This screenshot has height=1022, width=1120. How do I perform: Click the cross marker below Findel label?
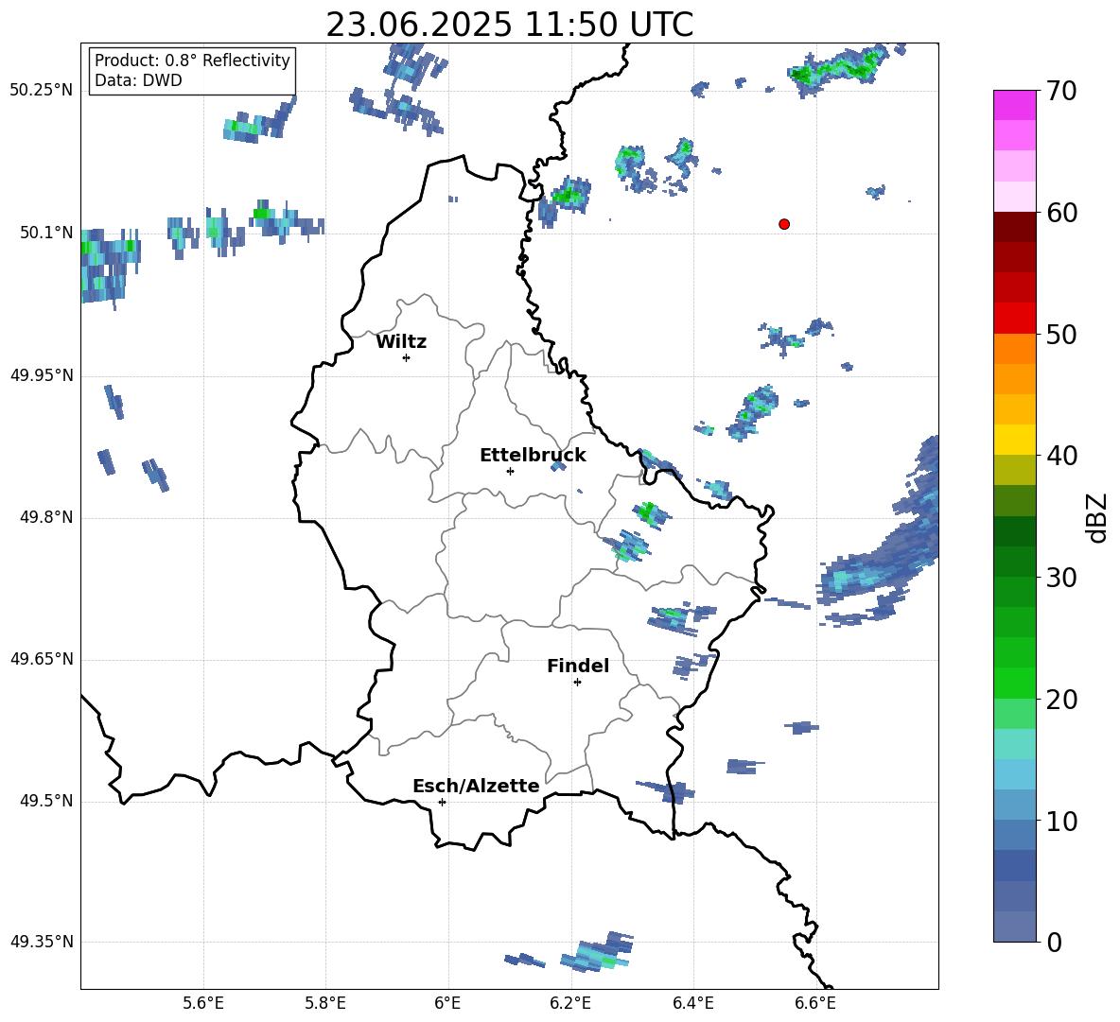pos(577,683)
